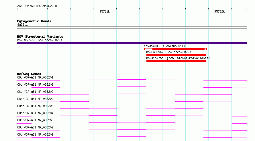Click the left arrow of the ruler
The height and width of the screenshot is (141, 255).
coord(18,9)
